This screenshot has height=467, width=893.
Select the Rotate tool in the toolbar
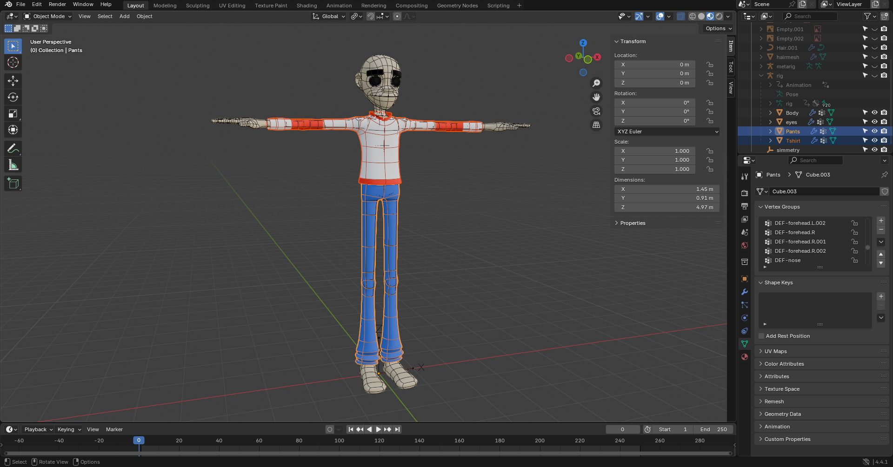click(13, 97)
